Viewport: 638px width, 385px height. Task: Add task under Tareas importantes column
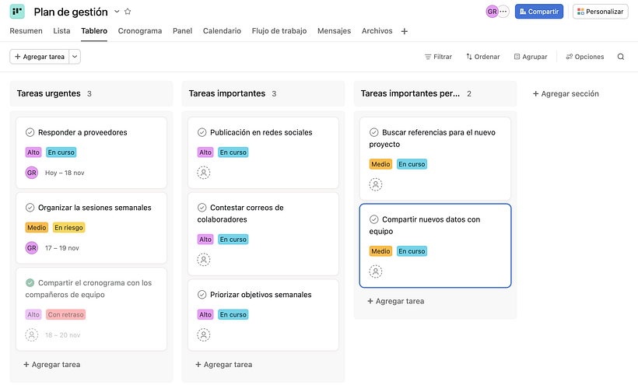click(x=224, y=365)
